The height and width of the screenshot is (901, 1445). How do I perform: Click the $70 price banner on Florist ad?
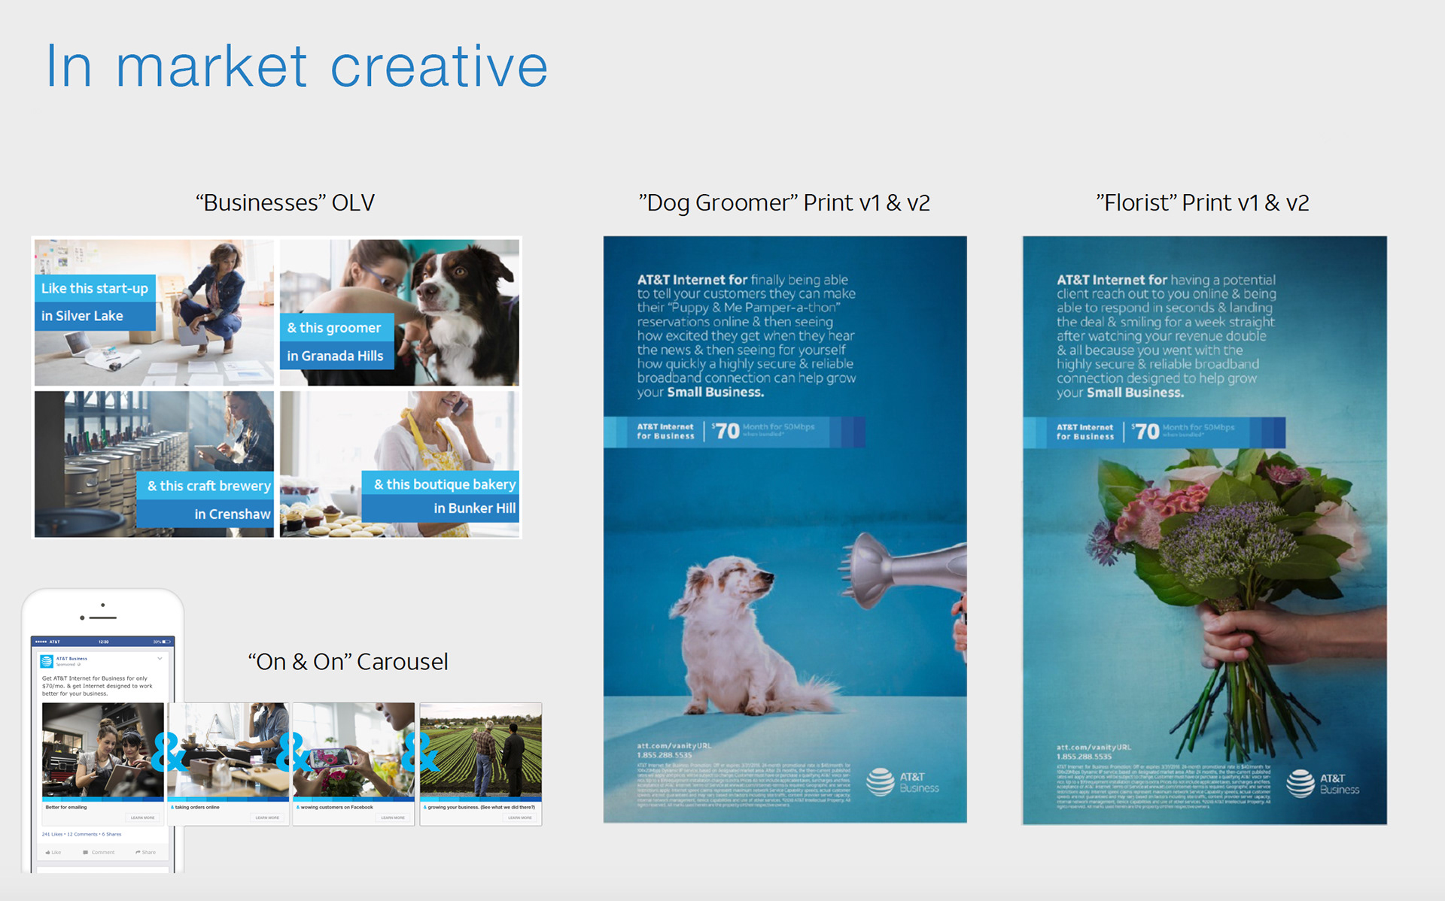(x=1154, y=432)
